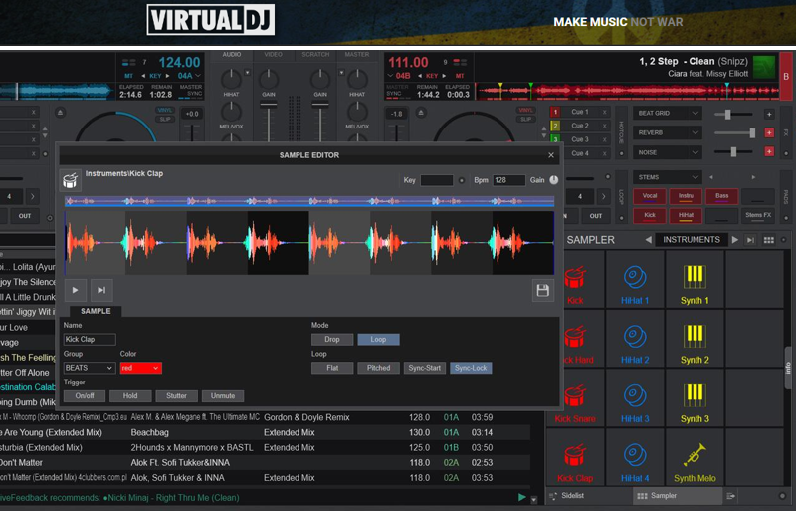The height and width of the screenshot is (511, 796).
Task: Select Drop mode
Action: click(332, 339)
